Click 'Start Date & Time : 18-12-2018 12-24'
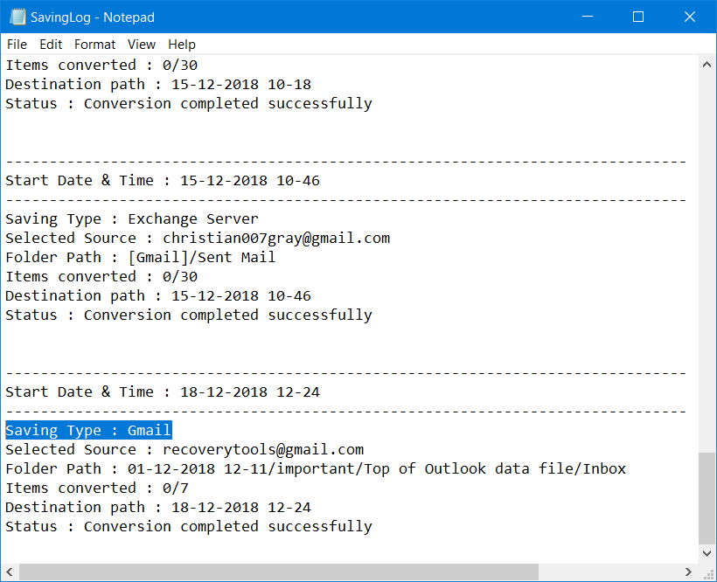 coord(163,392)
